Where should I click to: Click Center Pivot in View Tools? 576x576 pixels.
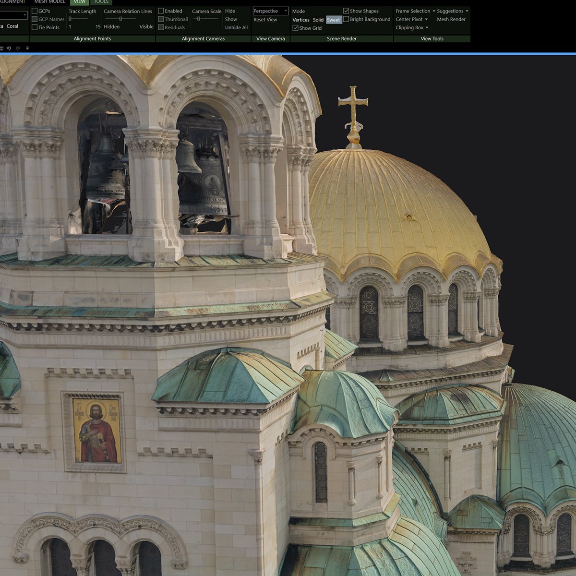(x=409, y=19)
